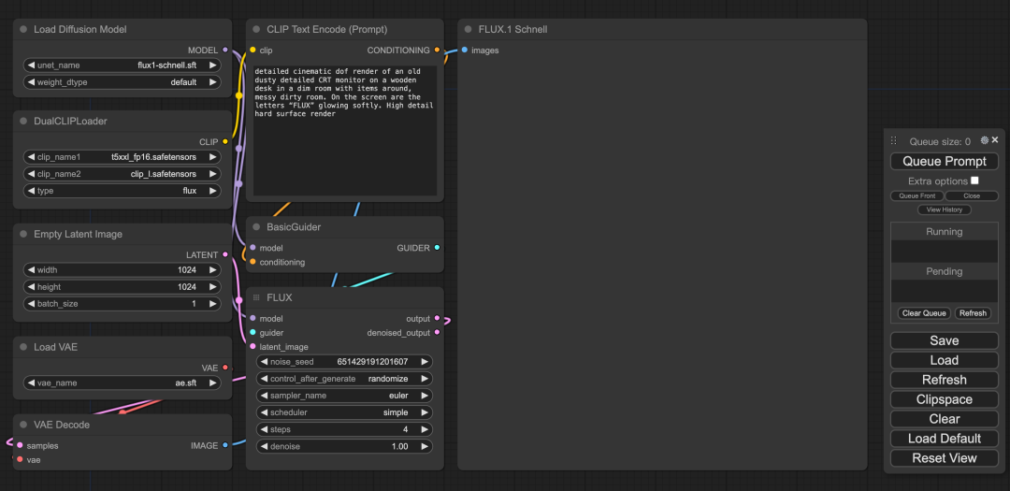This screenshot has height=491, width=1010.
Task: Click left arrow to decrease width value
Action: pyautogui.click(x=30, y=270)
